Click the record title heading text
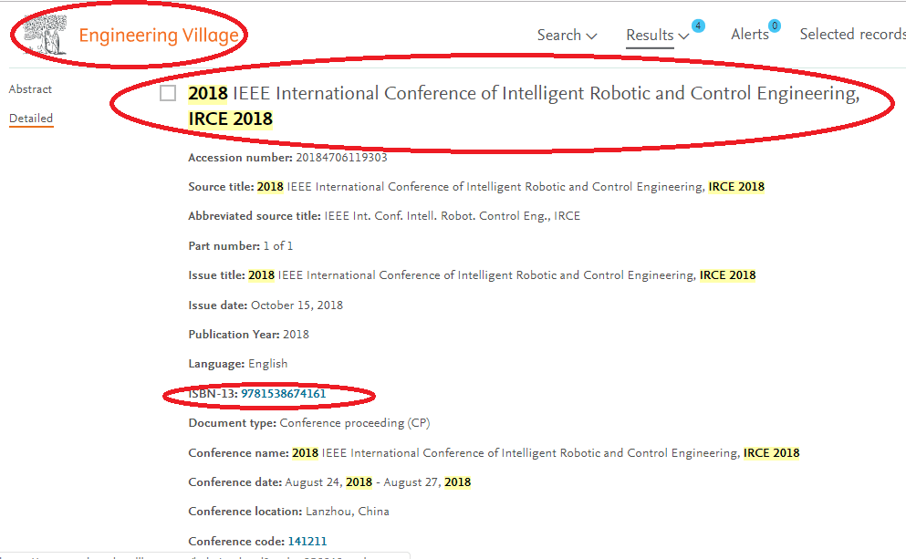The width and height of the screenshot is (906, 559). tap(524, 106)
